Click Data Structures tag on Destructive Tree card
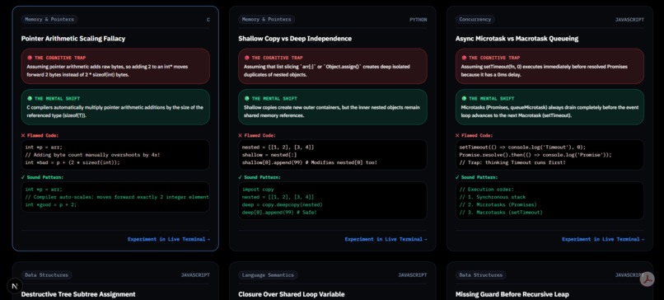 [47, 275]
